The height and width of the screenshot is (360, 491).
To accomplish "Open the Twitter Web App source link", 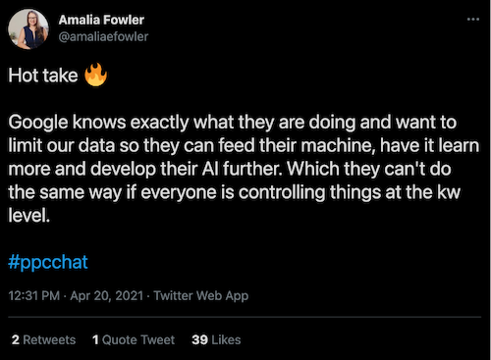I will (x=201, y=295).
